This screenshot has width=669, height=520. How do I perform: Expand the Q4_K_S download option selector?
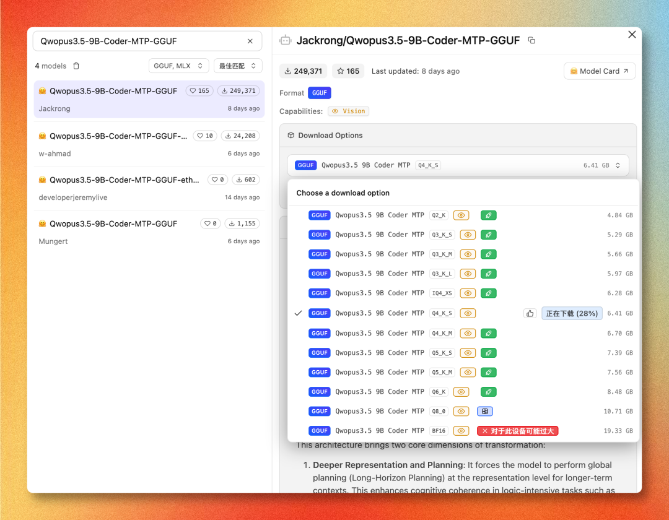click(458, 165)
